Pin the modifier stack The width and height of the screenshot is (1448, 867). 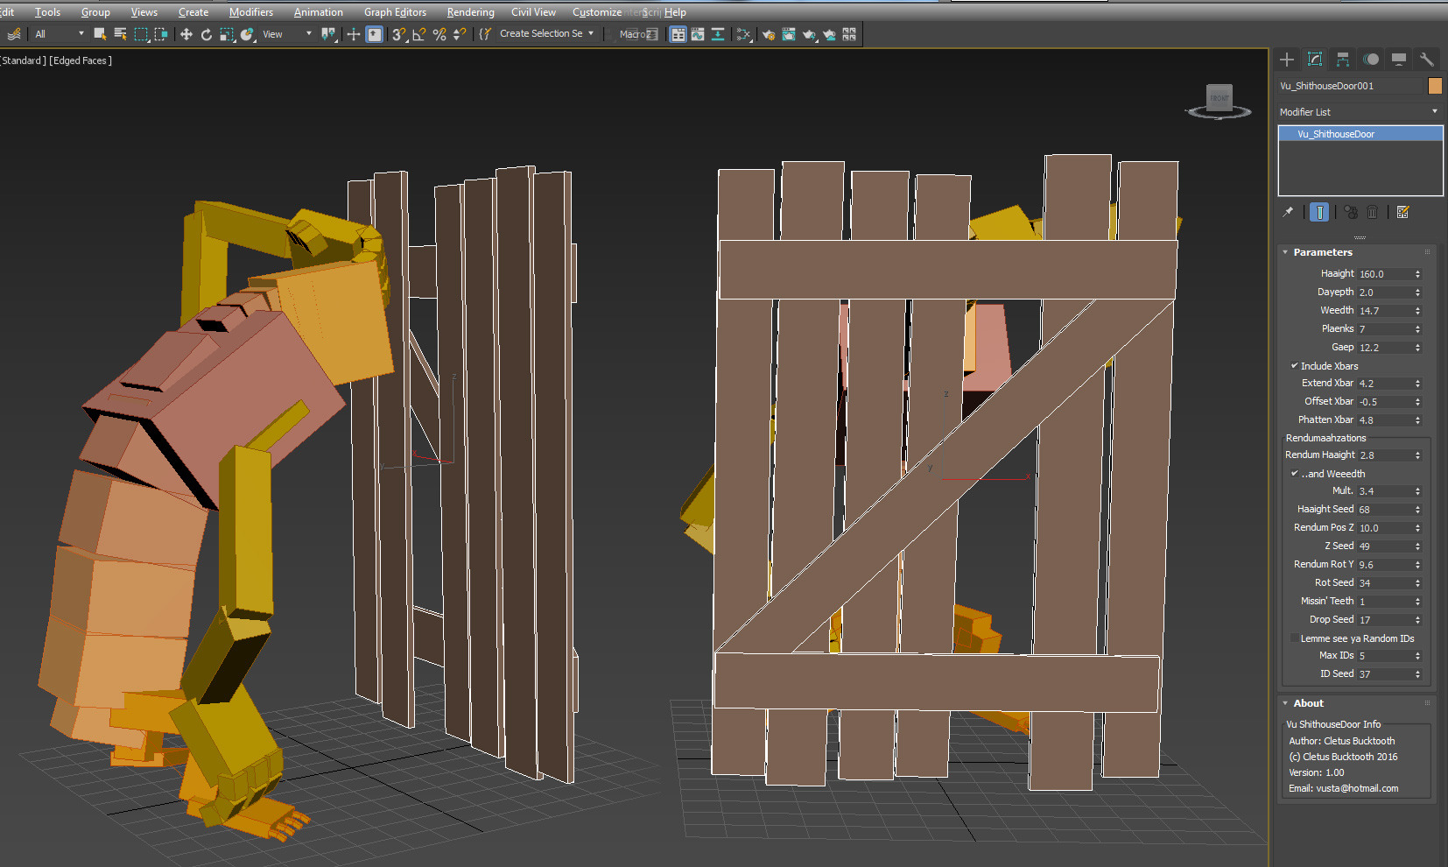pyautogui.click(x=1288, y=212)
